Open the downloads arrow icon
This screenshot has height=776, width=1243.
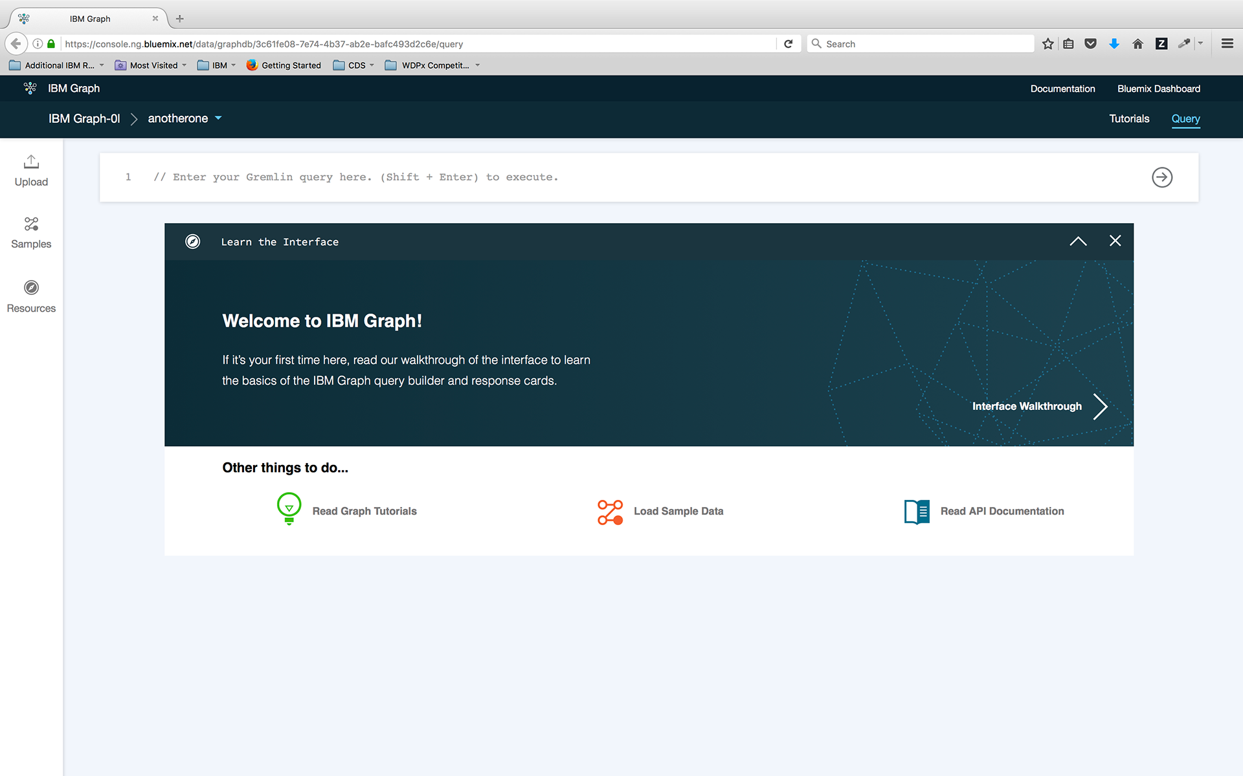(x=1114, y=44)
